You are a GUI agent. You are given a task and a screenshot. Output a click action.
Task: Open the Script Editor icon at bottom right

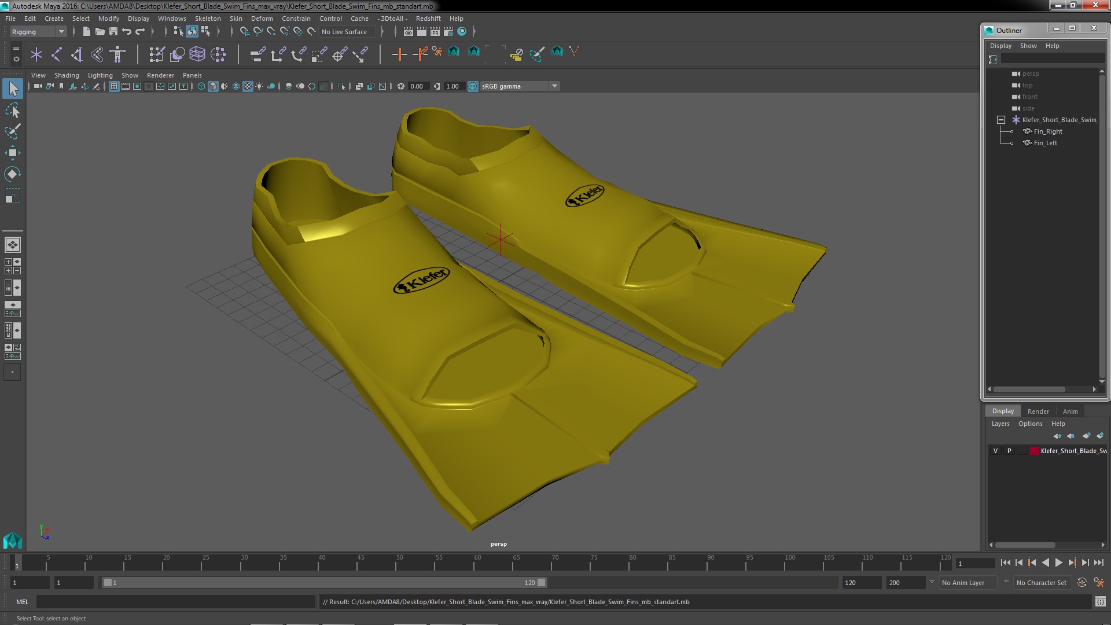(1100, 602)
